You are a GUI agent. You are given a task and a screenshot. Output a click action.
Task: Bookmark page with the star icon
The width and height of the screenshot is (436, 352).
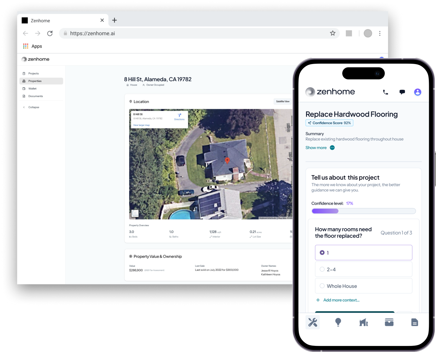(333, 33)
